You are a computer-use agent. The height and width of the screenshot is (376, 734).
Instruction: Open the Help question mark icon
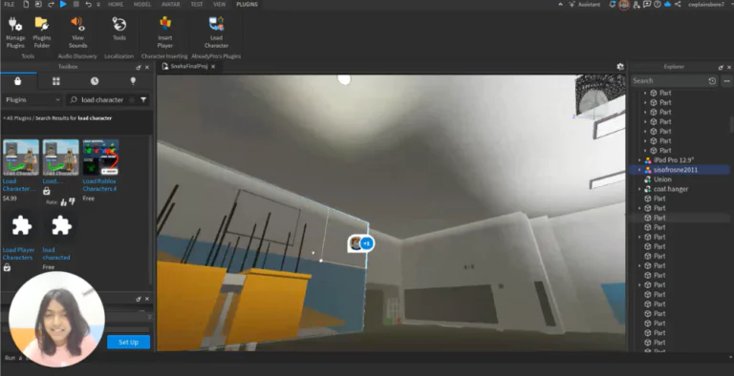[x=658, y=4]
